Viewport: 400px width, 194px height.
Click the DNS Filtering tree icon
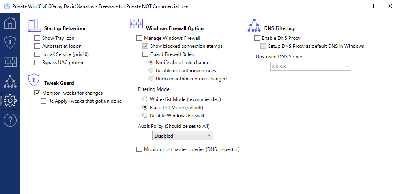(253, 25)
